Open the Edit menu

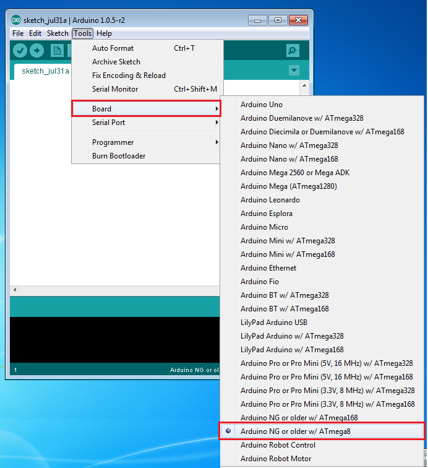click(x=35, y=33)
